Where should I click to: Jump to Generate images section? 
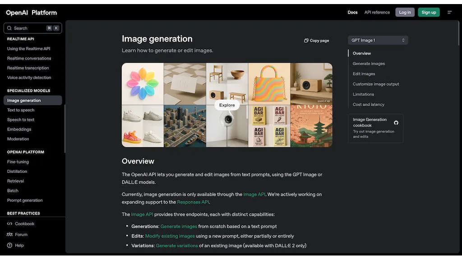(369, 64)
